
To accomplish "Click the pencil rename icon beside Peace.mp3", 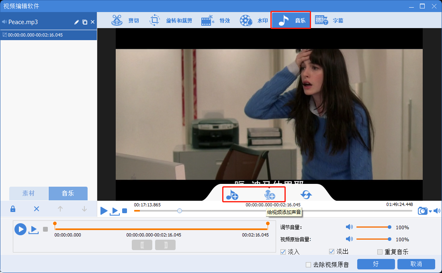I will (76, 22).
